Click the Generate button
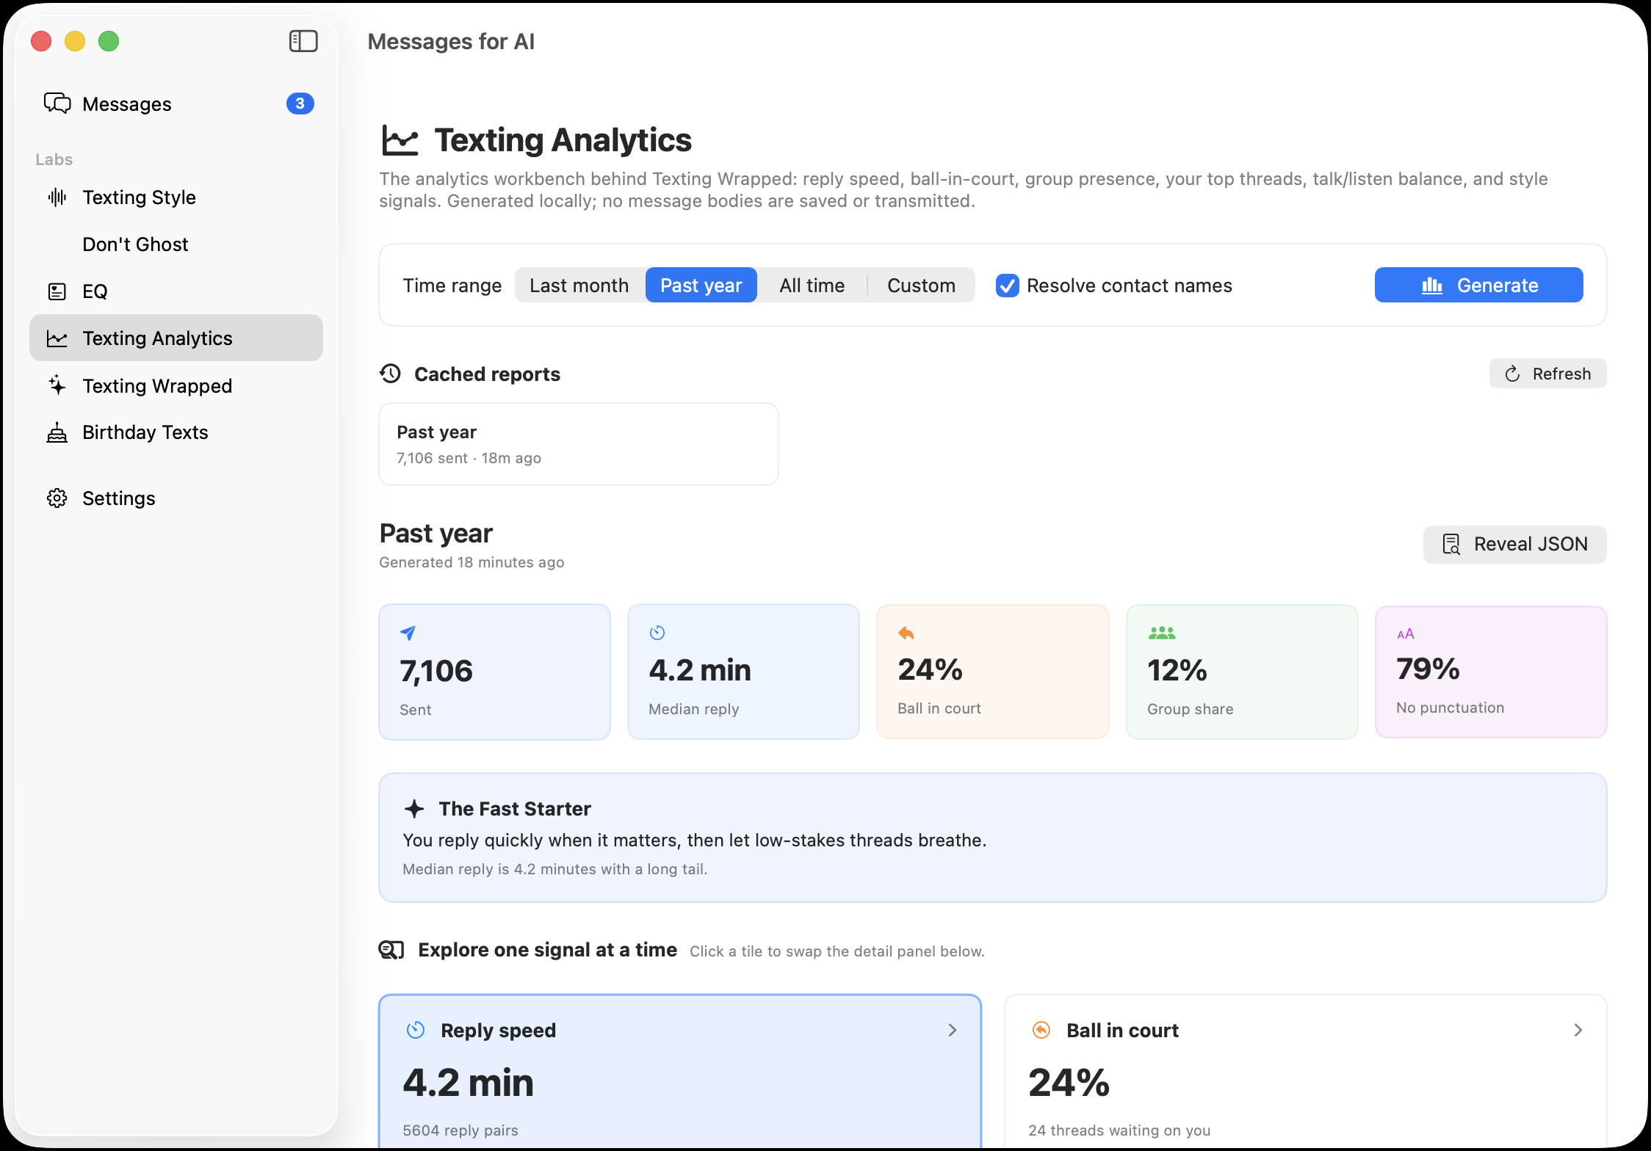 1478,285
